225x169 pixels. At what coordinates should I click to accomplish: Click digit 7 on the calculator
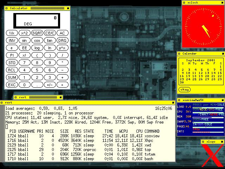point(25,63)
